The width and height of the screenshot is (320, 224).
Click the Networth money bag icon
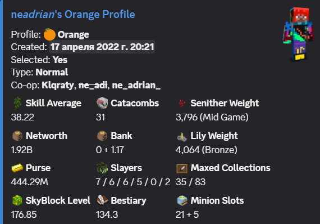point(17,136)
